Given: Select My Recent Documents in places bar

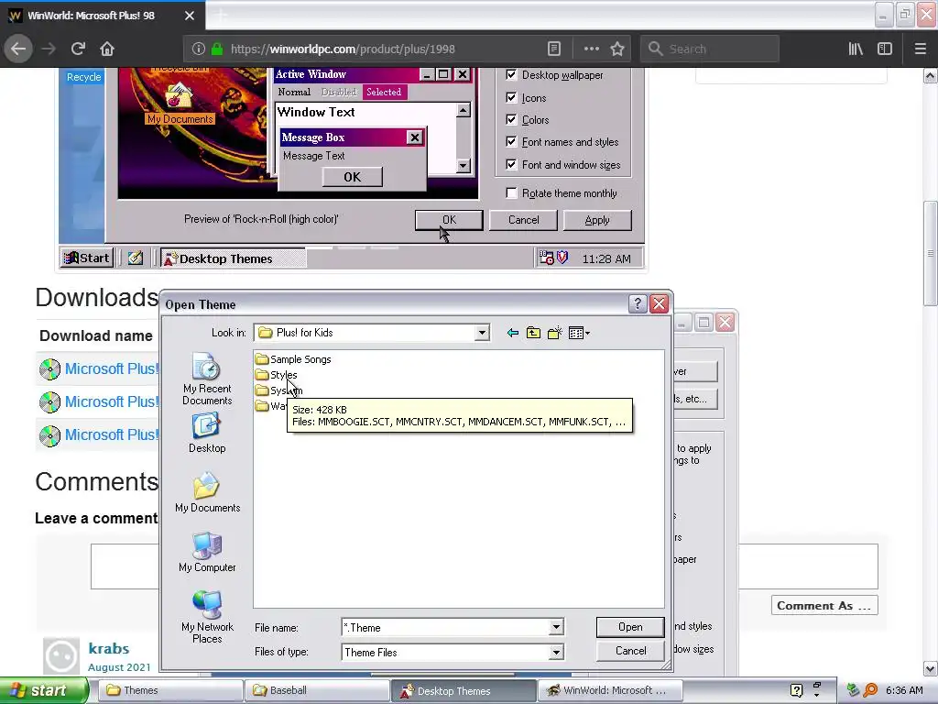Looking at the screenshot, I should click(207, 379).
